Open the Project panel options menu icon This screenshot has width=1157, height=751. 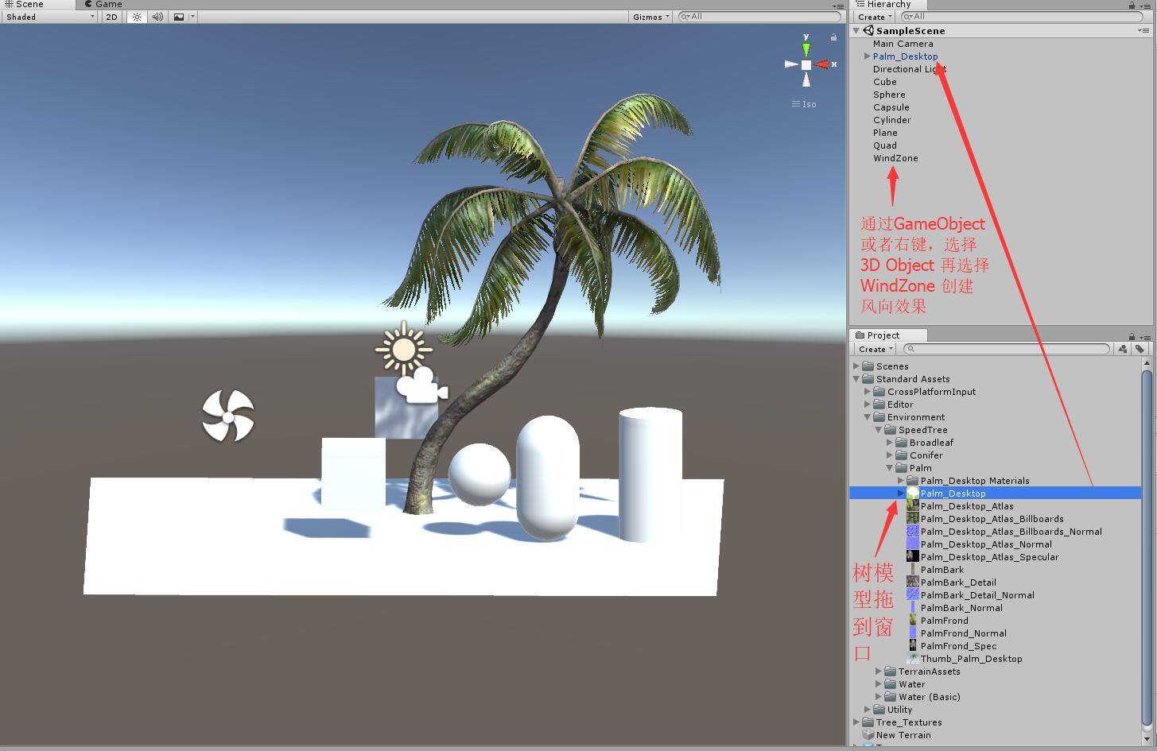tap(1146, 337)
